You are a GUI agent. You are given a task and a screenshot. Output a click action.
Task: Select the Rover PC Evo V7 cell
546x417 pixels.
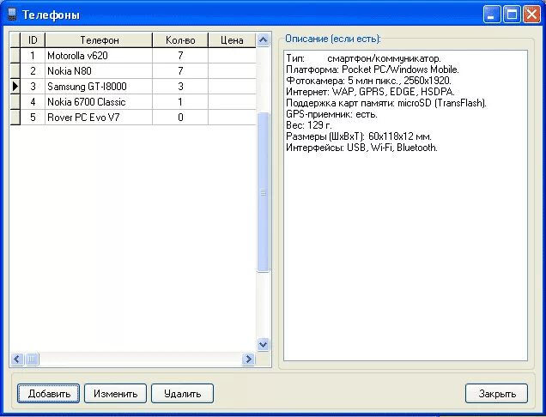coord(99,118)
